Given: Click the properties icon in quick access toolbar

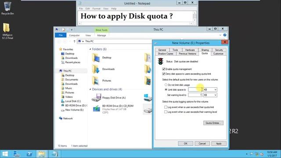Looking at the screenshot, I should tap(63, 30).
